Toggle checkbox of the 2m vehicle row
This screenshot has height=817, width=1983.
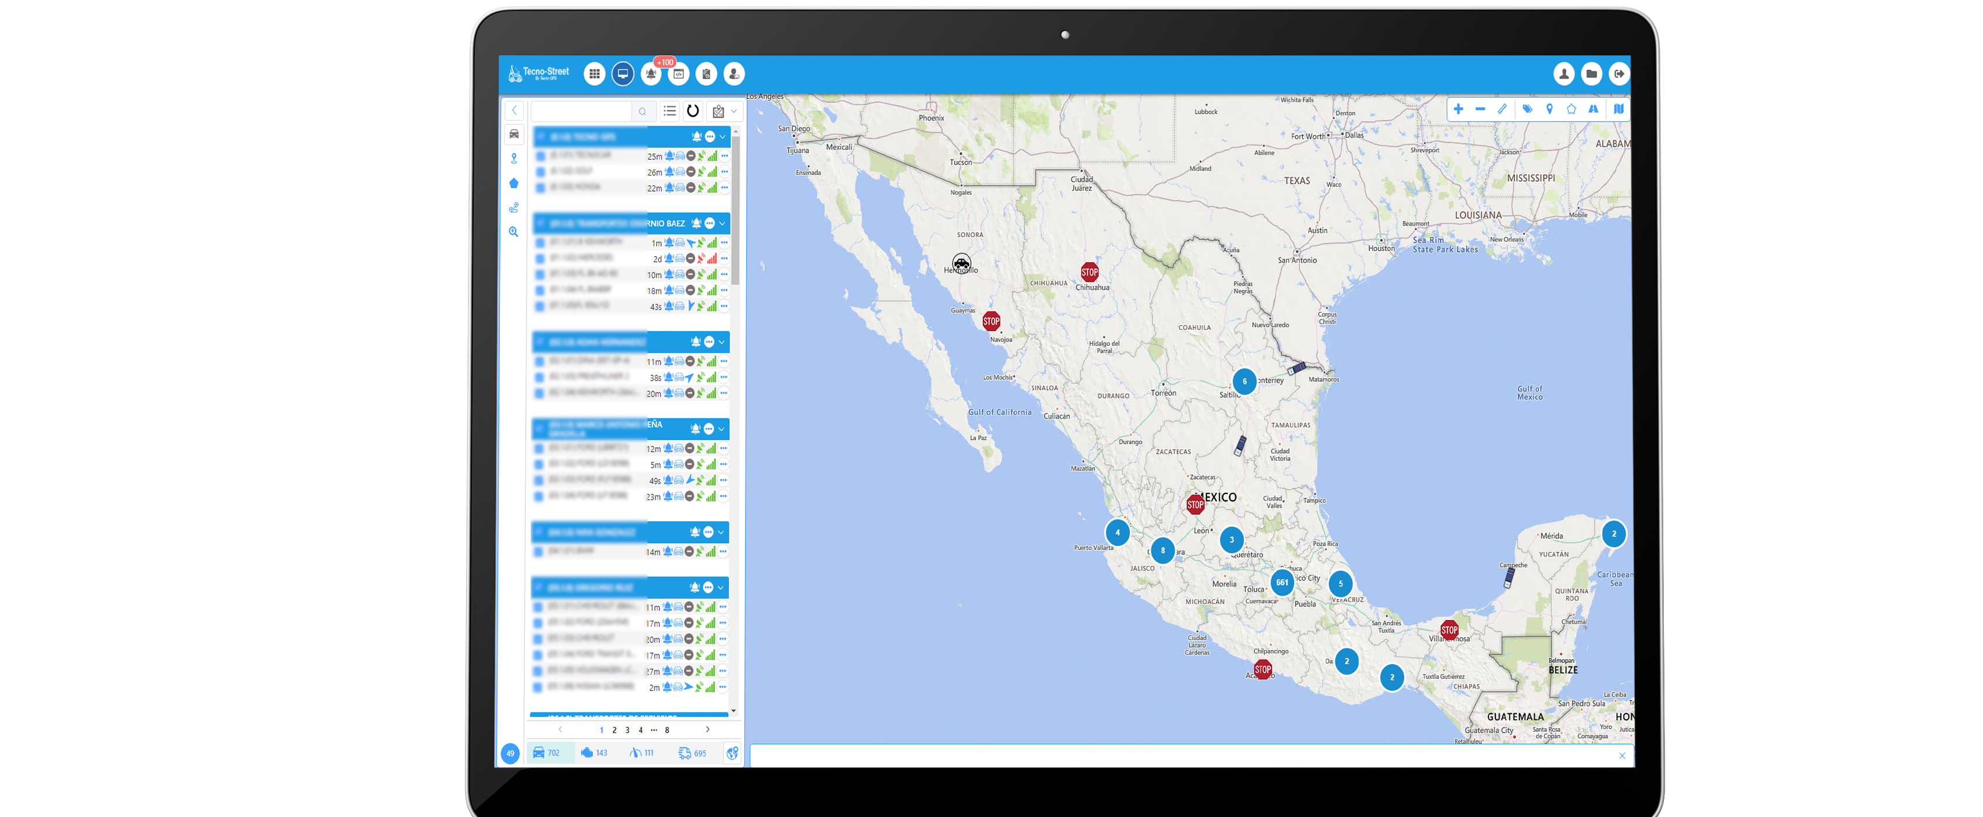[x=538, y=688]
